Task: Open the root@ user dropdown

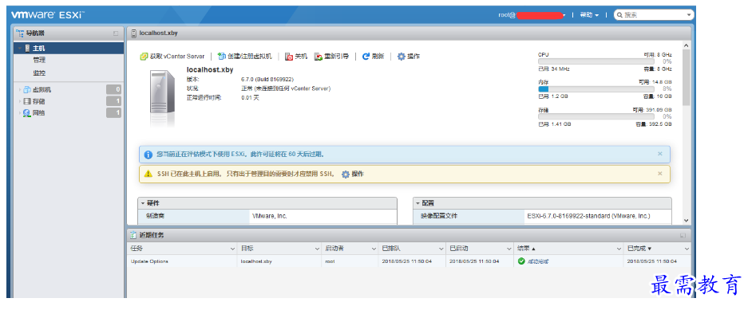Action: point(532,15)
